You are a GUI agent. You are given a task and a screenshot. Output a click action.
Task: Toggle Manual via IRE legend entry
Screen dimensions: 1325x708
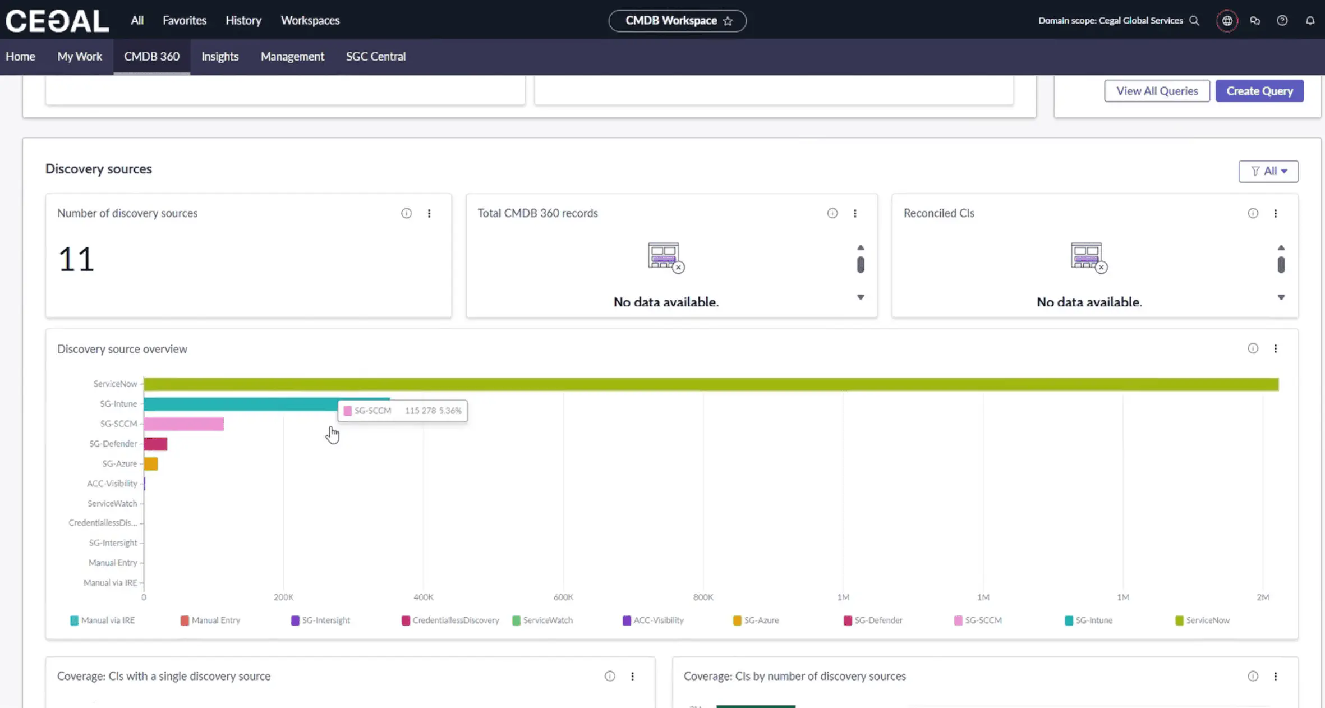click(x=102, y=620)
